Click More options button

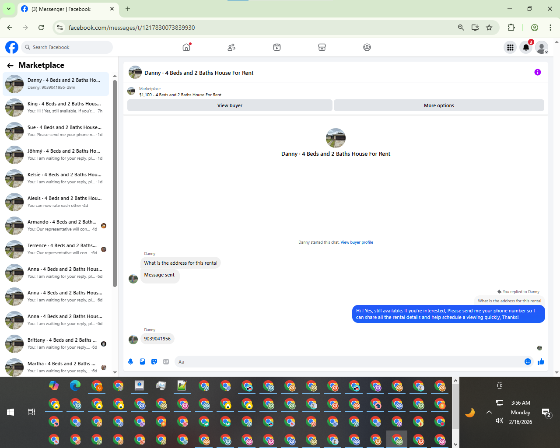pos(439,105)
